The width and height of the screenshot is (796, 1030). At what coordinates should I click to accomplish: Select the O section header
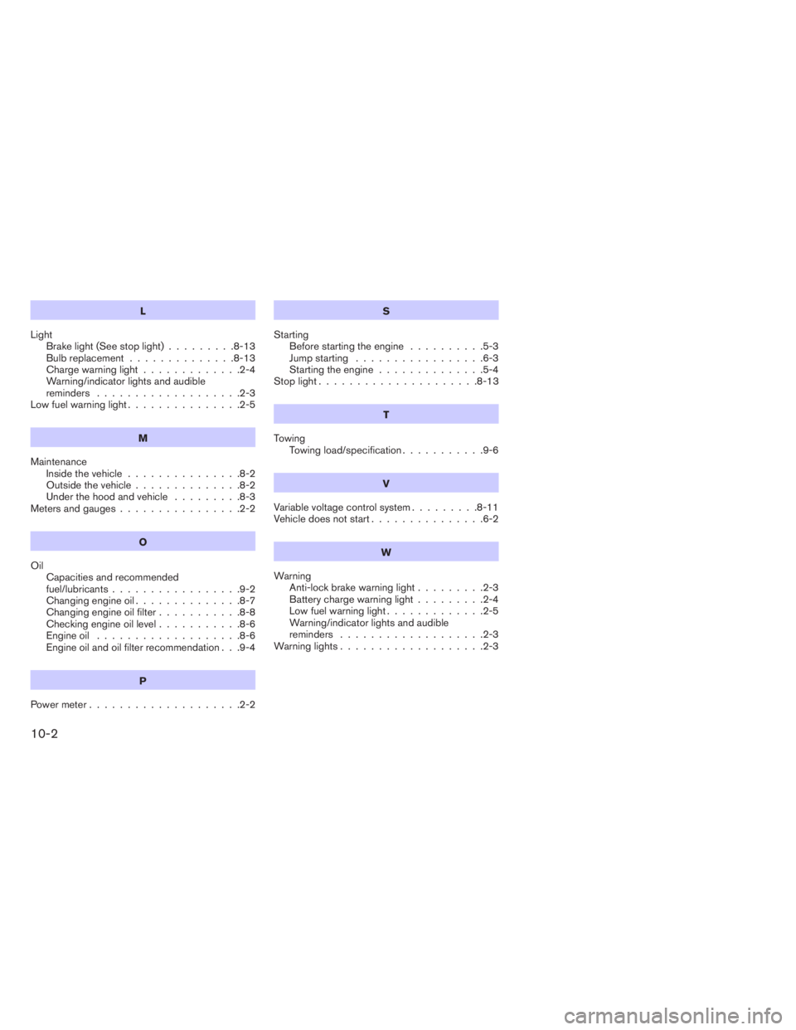coord(143,541)
